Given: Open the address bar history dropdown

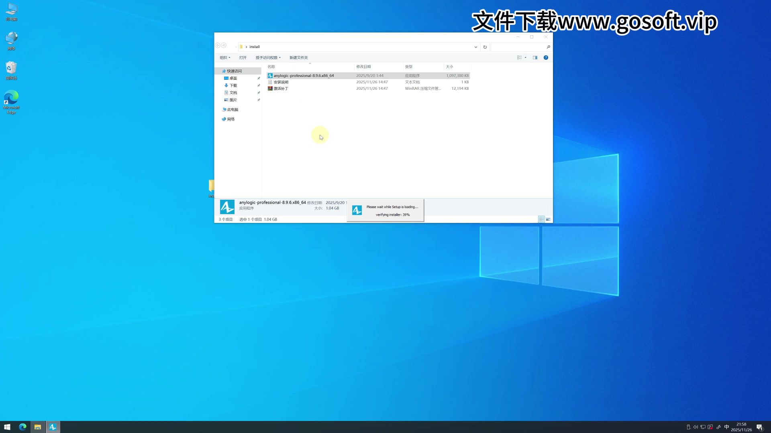Looking at the screenshot, I should tap(475, 47).
